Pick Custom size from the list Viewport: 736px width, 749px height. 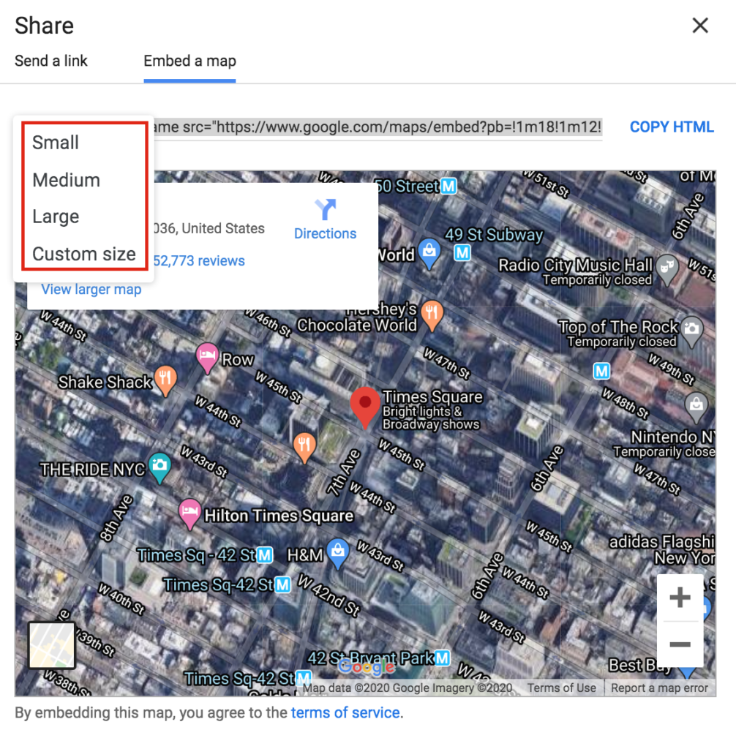85,254
